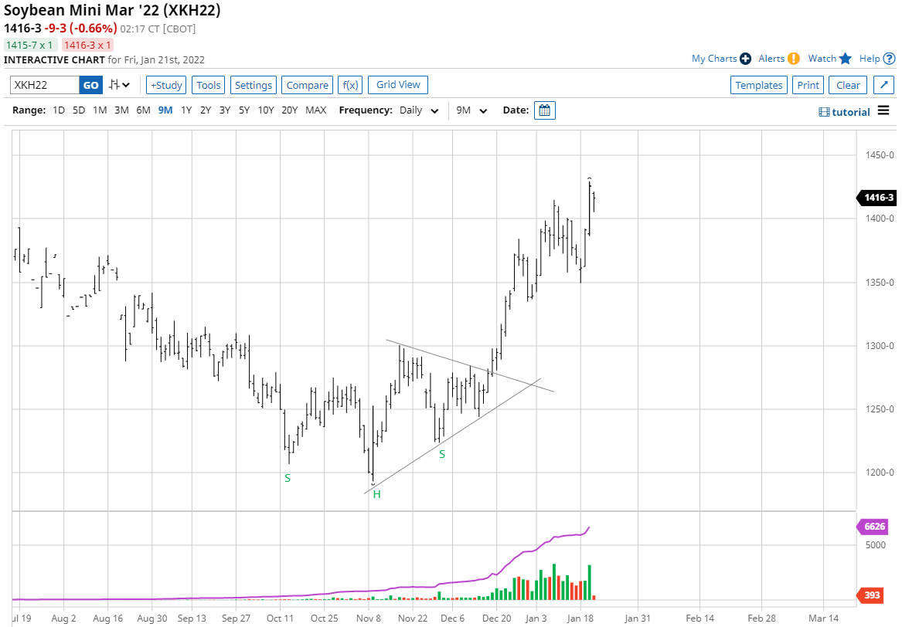Screen dimensions: 902x627
Task: Select the 3Y range
Action: [225, 110]
